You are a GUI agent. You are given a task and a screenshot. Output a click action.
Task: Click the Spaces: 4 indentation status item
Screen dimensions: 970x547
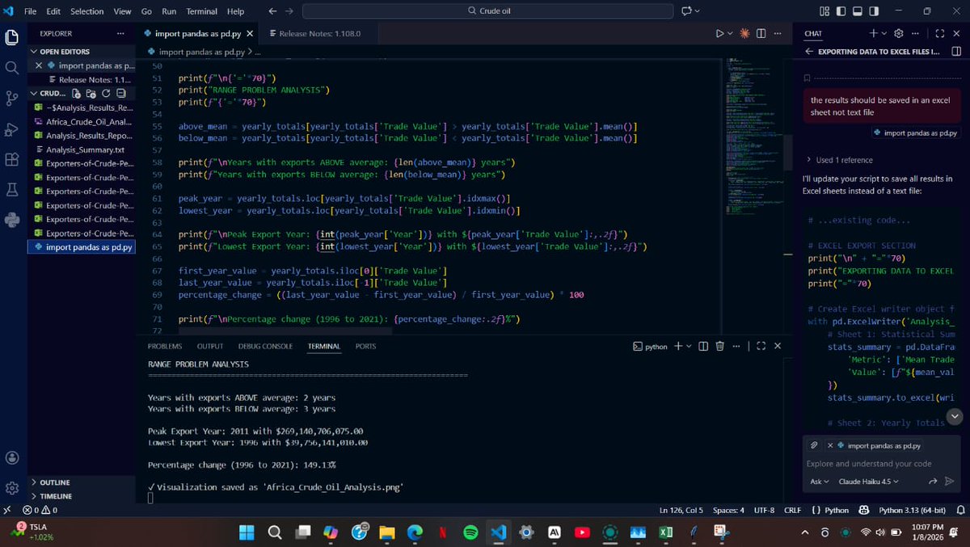[x=728, y=510]
